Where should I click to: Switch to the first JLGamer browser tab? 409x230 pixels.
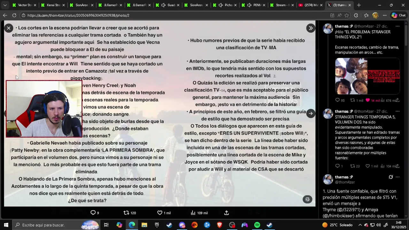[110, 5]
